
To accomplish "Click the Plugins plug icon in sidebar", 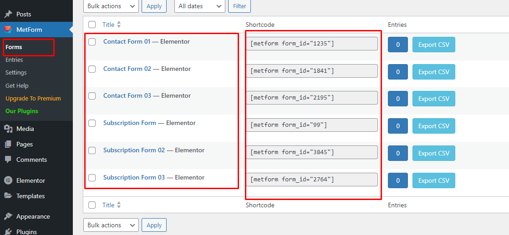I will [9, 232].
